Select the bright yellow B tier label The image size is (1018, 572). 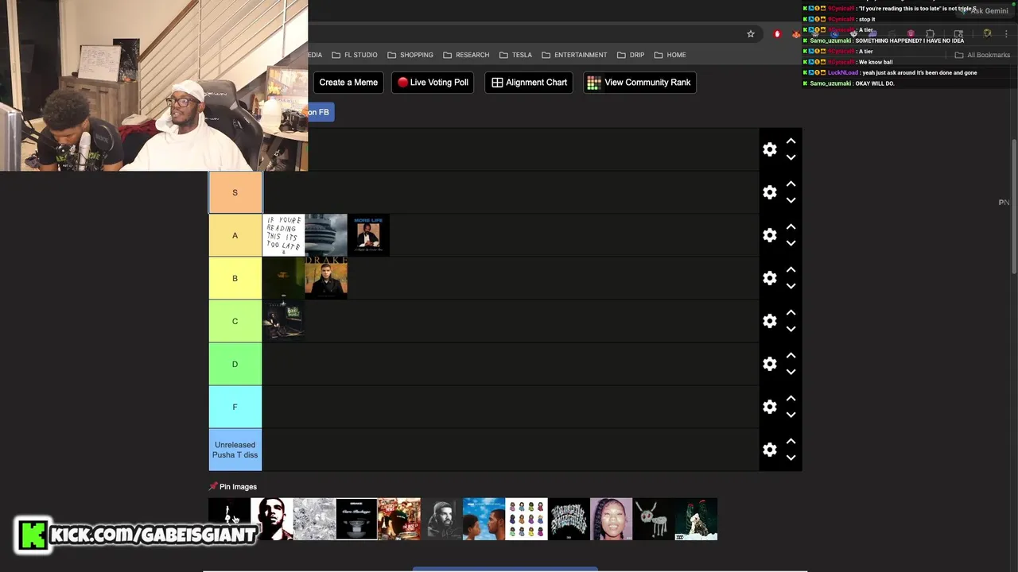[x=235, y=278]
